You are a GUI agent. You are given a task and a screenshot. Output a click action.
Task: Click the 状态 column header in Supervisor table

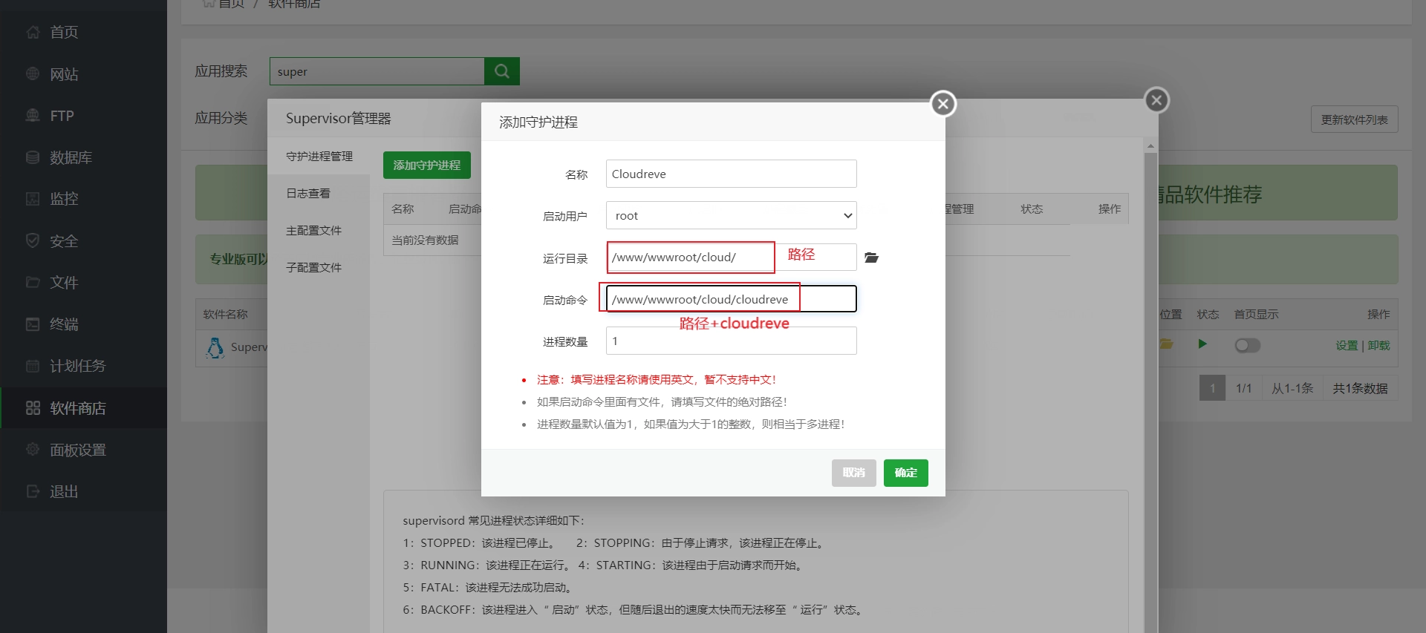(1032, 209)
